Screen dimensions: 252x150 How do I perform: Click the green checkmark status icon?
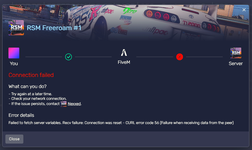69,57
